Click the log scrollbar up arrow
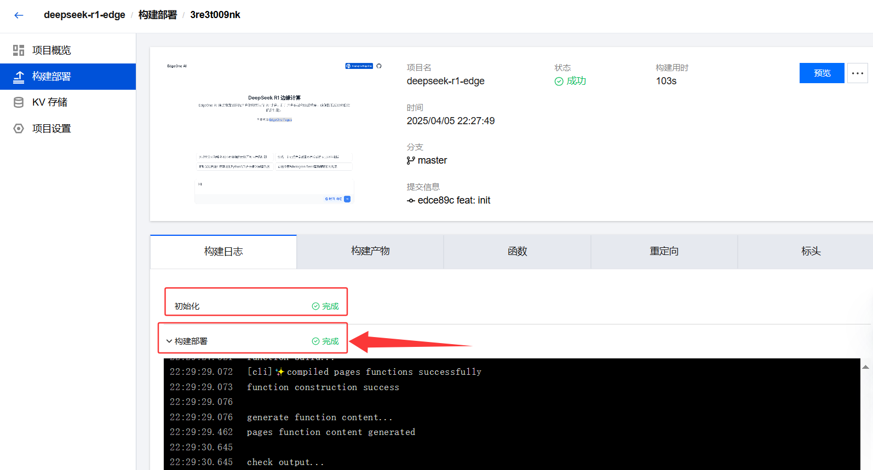 tap(866, 367)
